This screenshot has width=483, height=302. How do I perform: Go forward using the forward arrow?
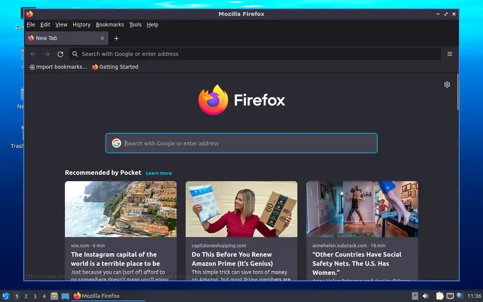point(47,54)
